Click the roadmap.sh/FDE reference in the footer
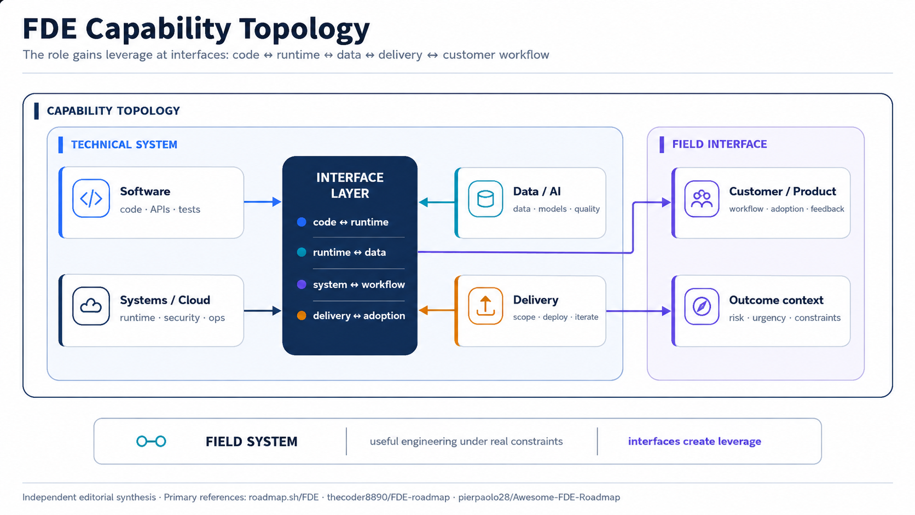 (283, 497)
